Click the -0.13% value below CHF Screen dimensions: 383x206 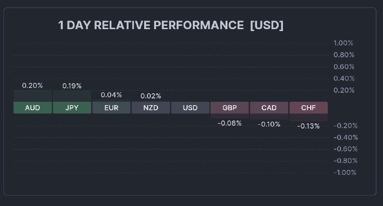[x=308, y=126]
